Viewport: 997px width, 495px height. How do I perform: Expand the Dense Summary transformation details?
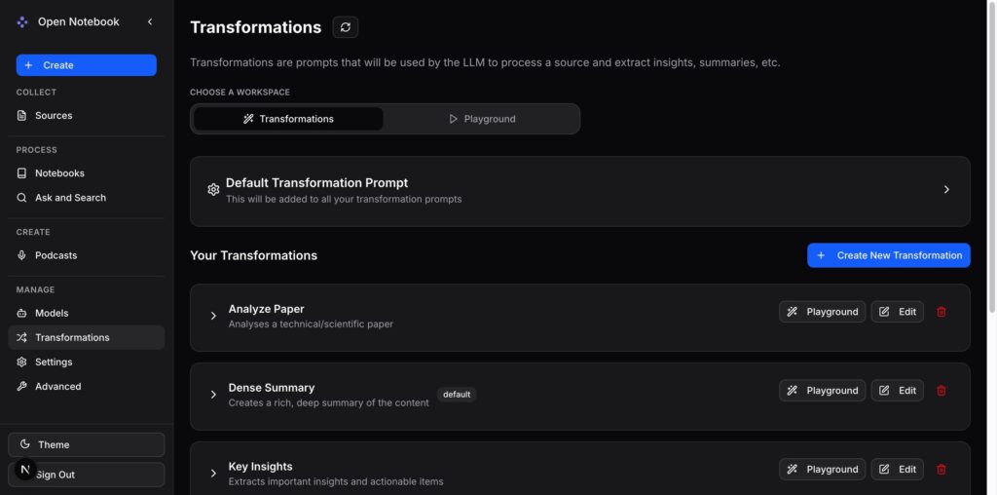coord(213,395)
